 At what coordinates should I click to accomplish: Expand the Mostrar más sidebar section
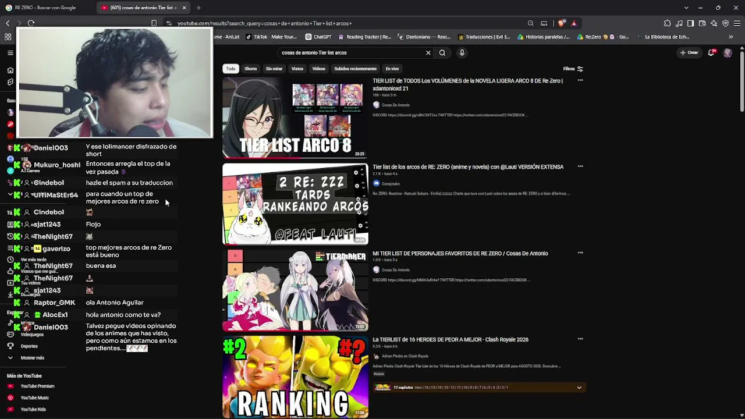tap(26, 358)
